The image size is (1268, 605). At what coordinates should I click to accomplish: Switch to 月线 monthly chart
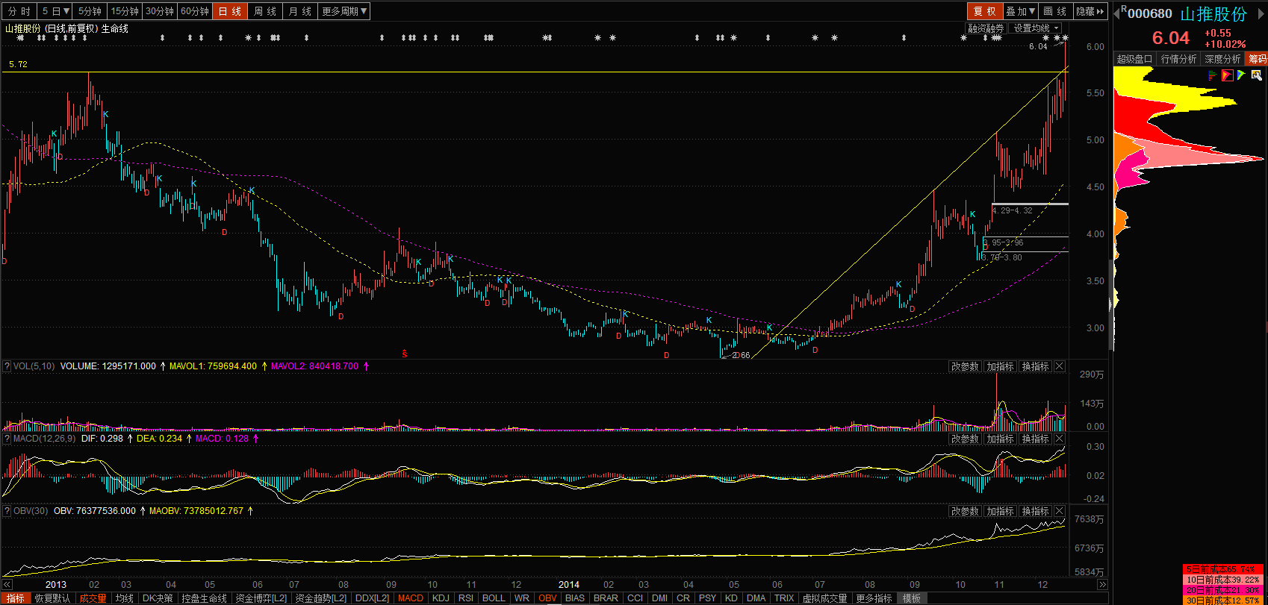[300, 11]
